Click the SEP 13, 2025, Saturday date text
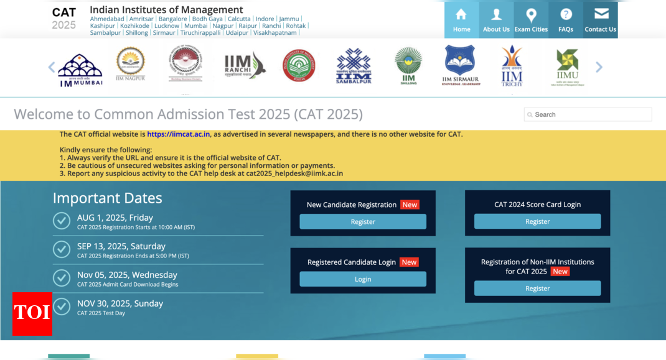This screenshot has width=666, height=360. (121, 246)
